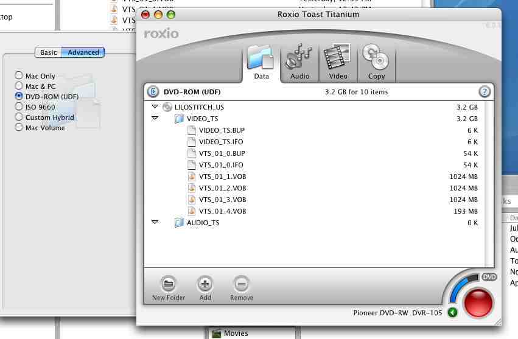Image resolution: width=518 pixels, height=339 pixels.
Task: Click the 193 MB size value
Action: (466, 211)
